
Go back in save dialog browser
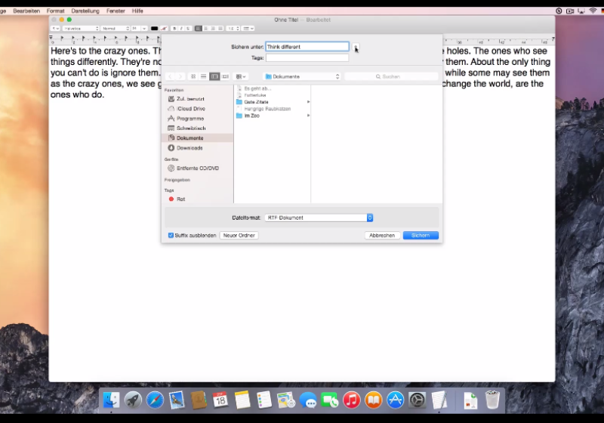[x=171, y=76]
